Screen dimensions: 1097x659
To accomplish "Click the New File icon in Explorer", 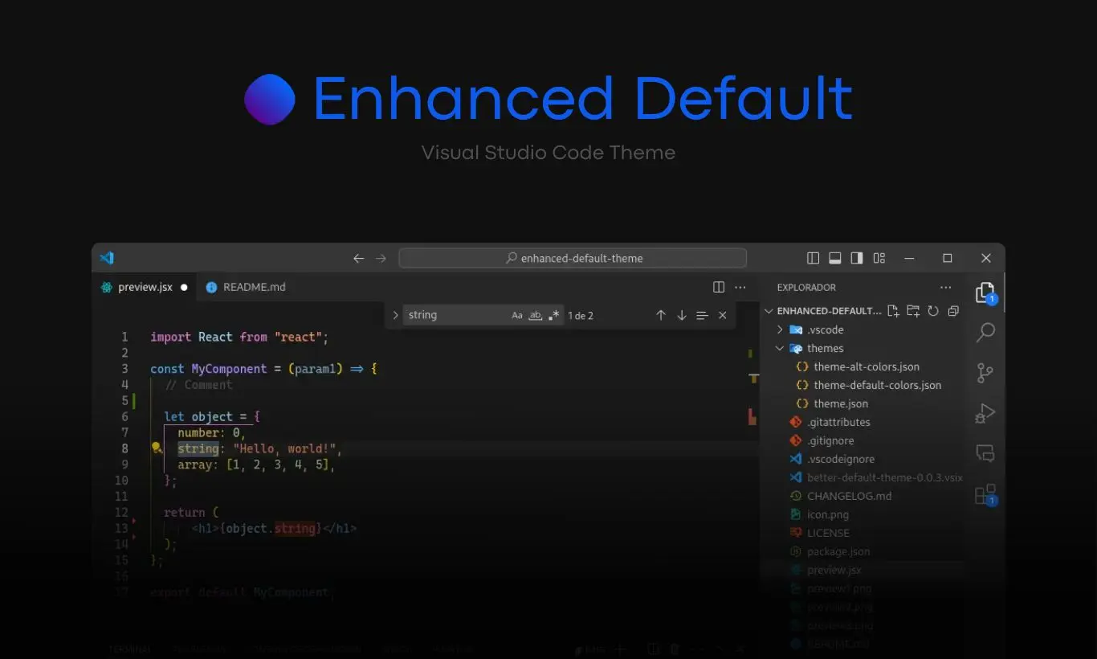I will coord(893,310).
